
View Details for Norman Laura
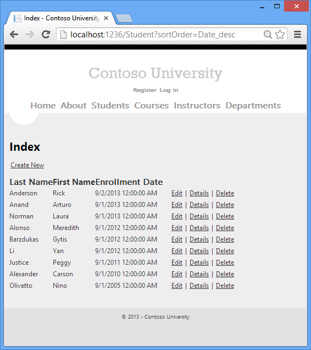pos(199,216)
